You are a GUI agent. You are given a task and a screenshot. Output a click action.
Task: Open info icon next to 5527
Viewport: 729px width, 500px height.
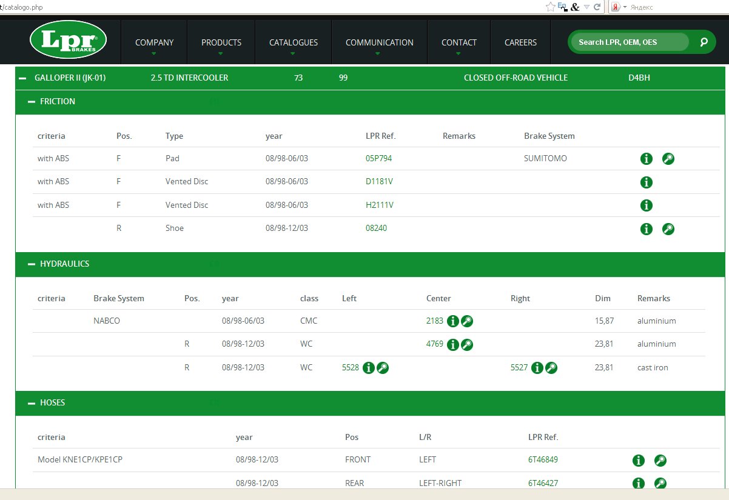coord(537,368)
